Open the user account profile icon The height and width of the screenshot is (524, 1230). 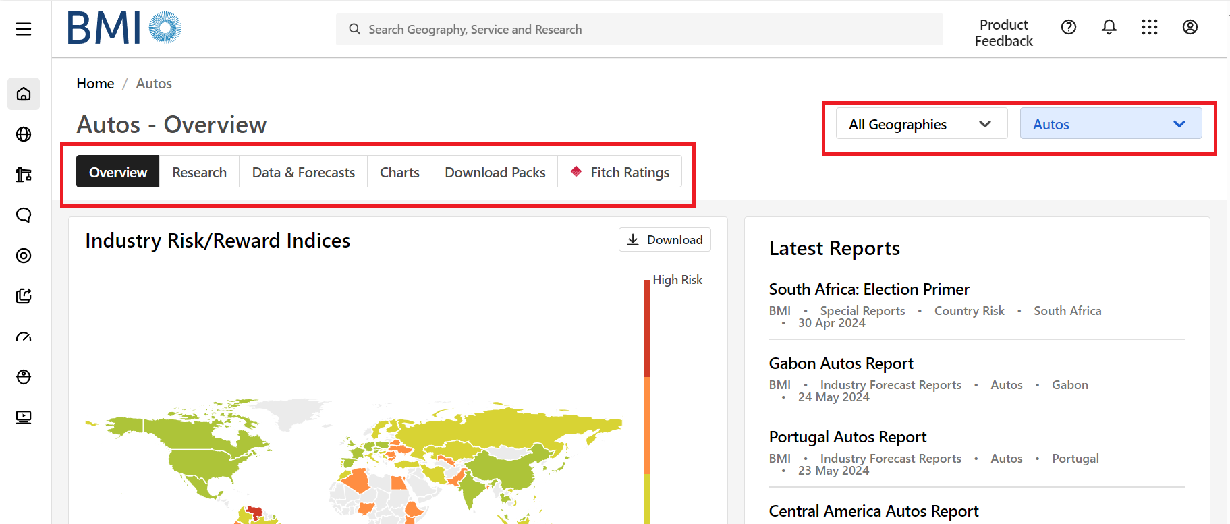[1190, 27]
